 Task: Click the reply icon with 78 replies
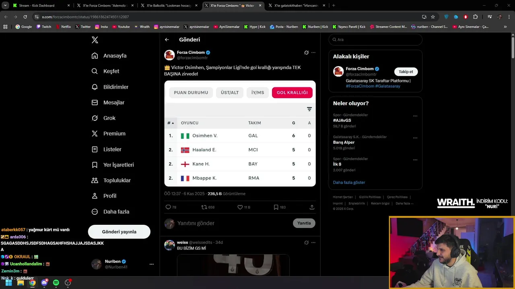point(168,207)
